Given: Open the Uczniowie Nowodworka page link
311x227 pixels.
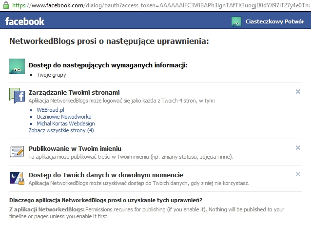Looking at the screenshot, I should [x=64, y=117].
